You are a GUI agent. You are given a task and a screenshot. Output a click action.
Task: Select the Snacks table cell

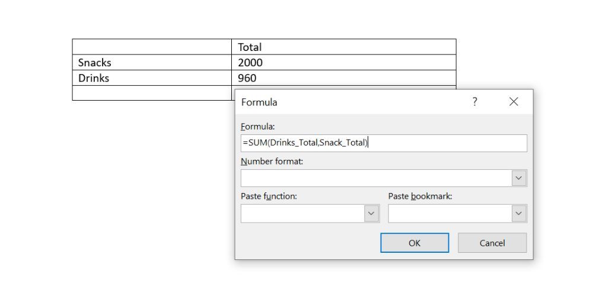152,63
